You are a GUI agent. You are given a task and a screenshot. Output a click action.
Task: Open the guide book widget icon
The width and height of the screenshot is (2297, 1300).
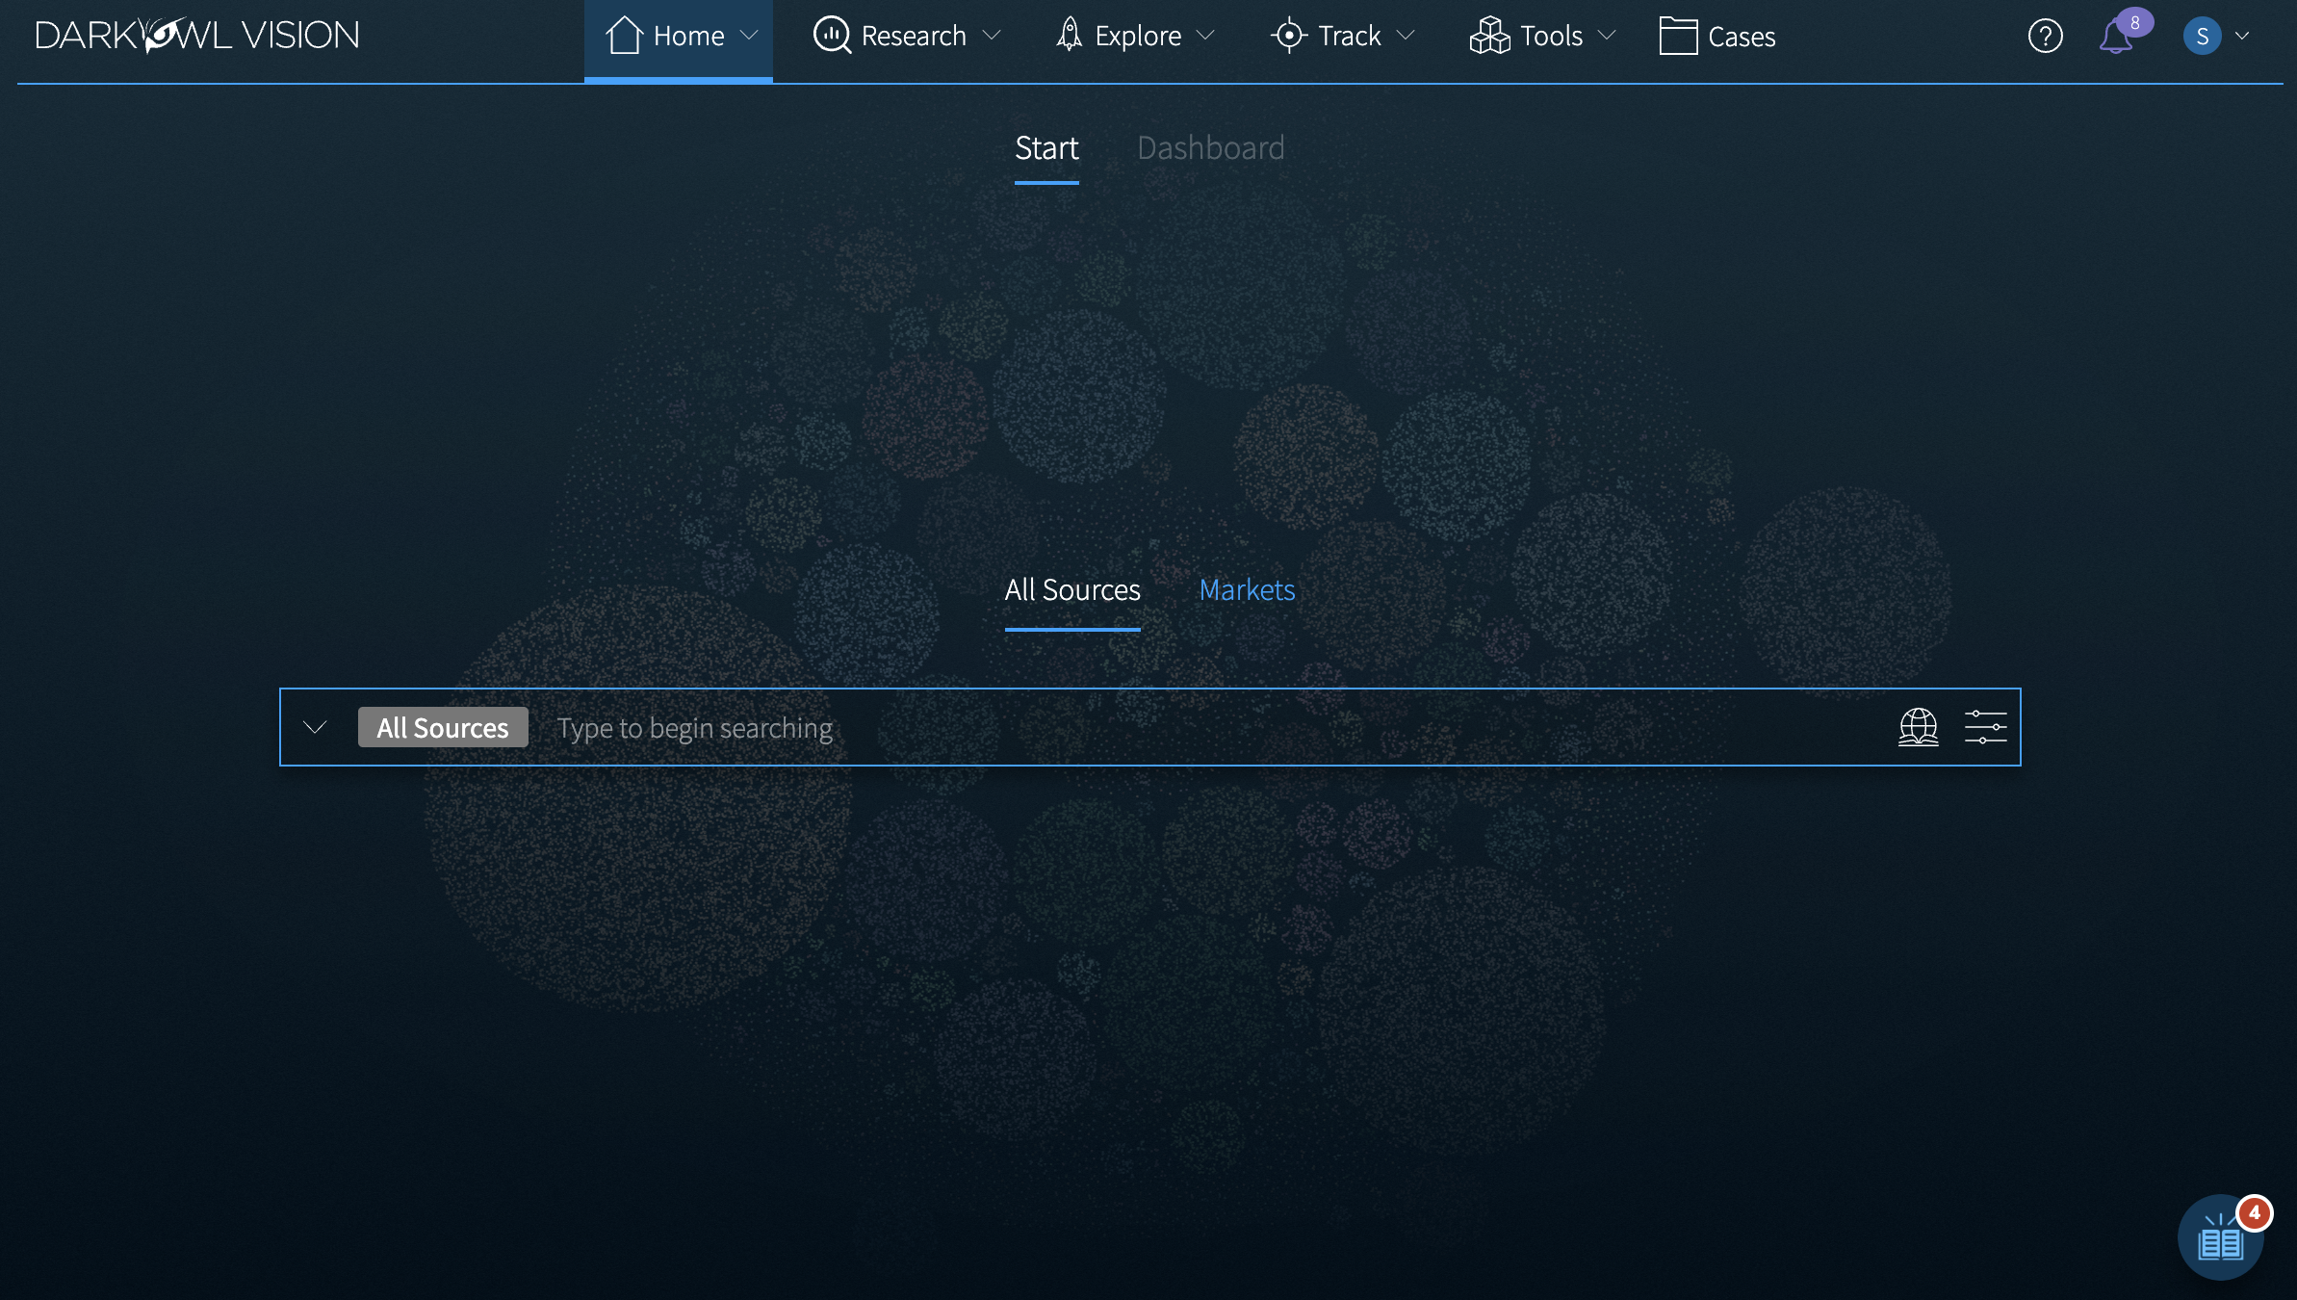2220,1242
